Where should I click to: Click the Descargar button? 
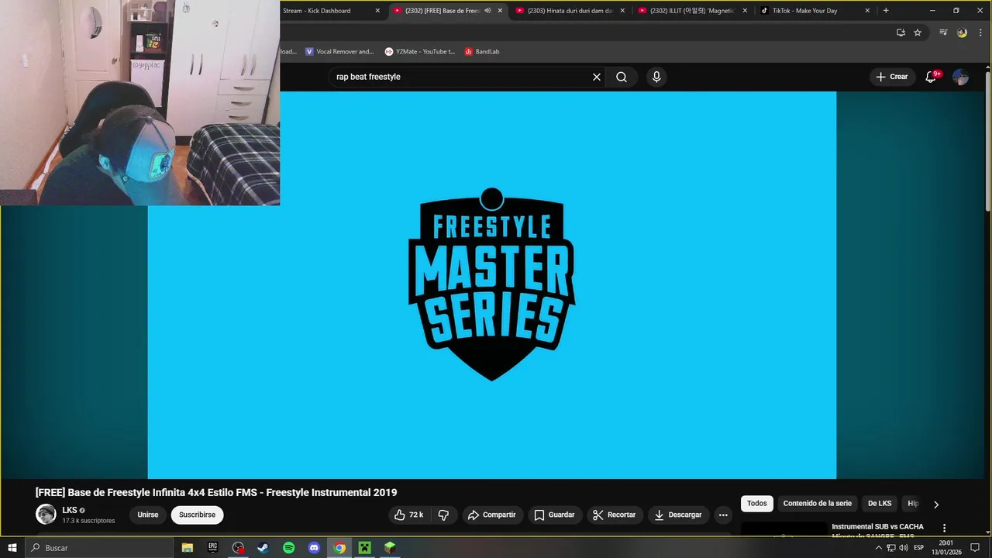678,515
